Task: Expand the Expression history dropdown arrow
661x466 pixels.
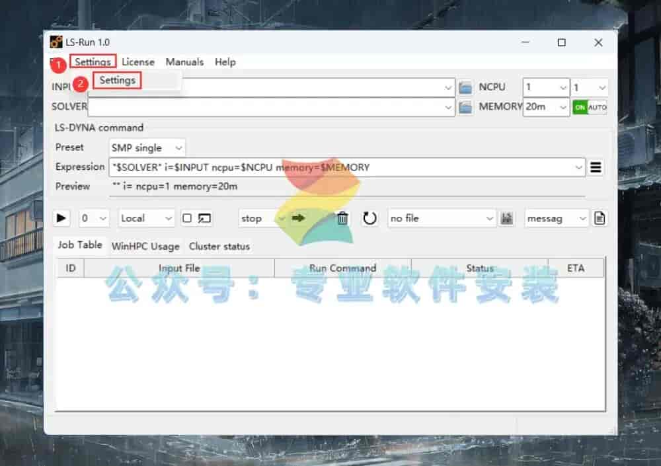Action: (x=579, y=167)
